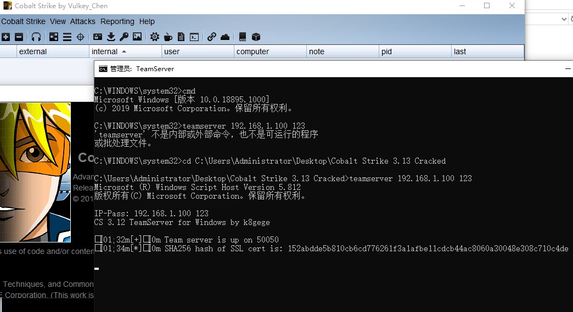
Task: Open Credentials card icon
Action: [x=98, y=37]
